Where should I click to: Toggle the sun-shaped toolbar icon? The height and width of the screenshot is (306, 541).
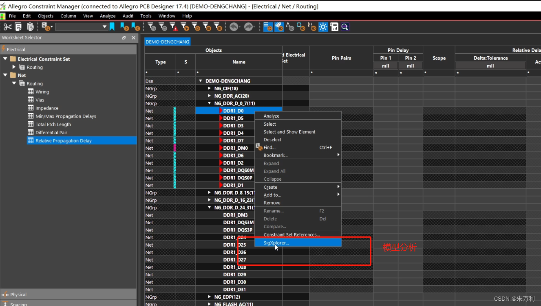click(323, 27)
